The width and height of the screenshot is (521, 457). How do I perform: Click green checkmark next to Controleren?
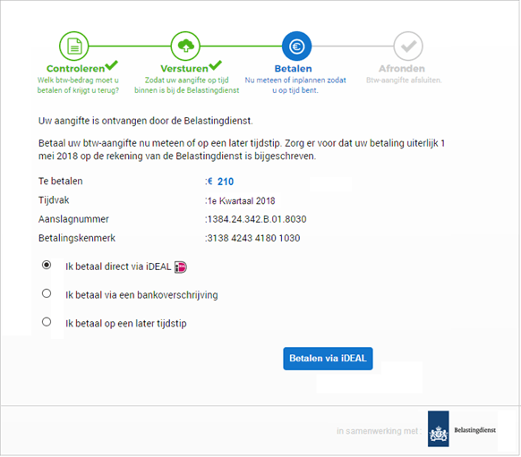pyautogui.click(x=112, y=65)
